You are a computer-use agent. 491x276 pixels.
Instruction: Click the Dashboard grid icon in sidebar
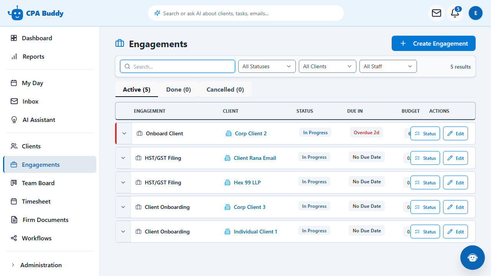pos(14,38)
